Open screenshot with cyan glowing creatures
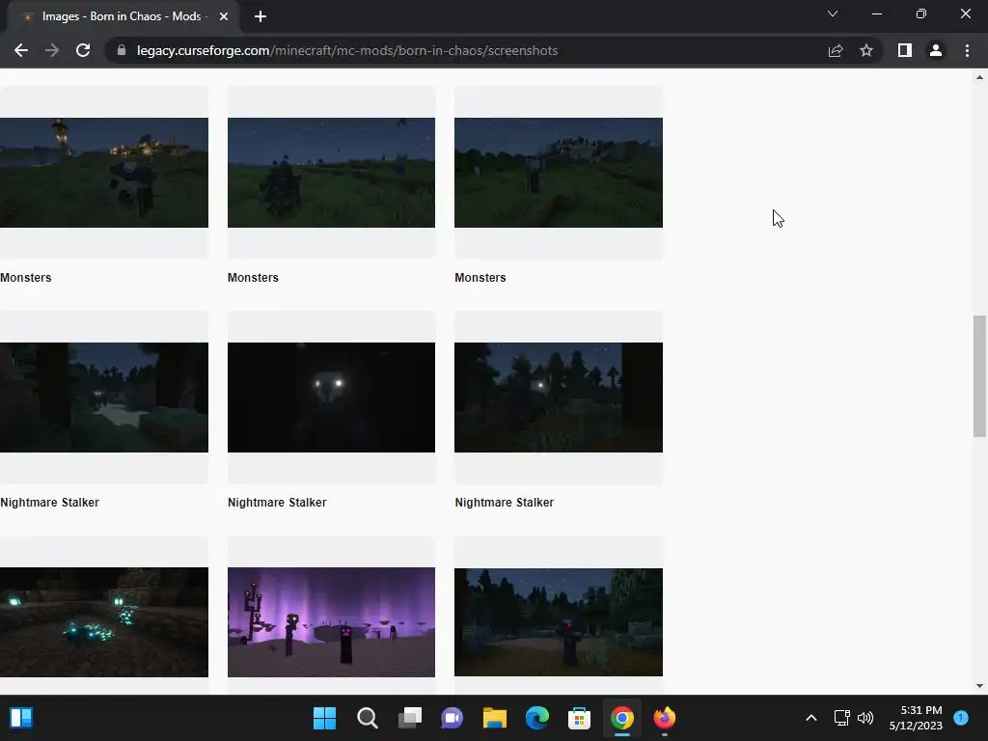Screen dimensions: 988x741 pos(104,622)
